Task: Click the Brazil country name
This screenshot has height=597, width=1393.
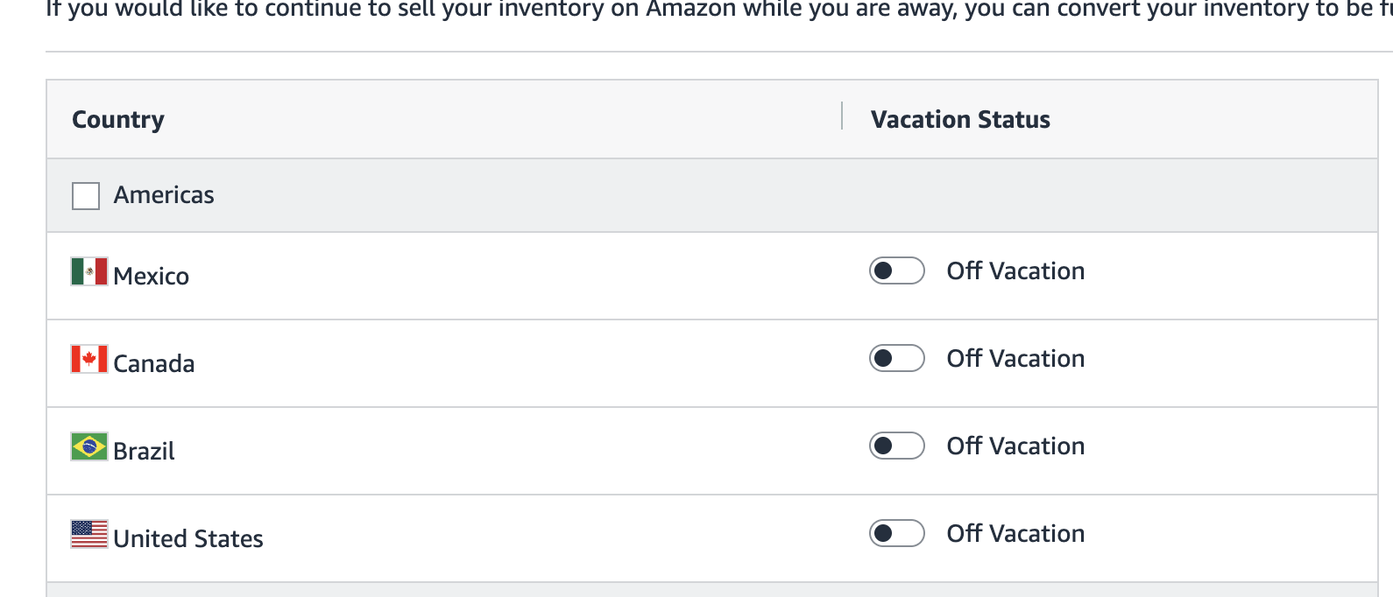Action: [144, 451]
